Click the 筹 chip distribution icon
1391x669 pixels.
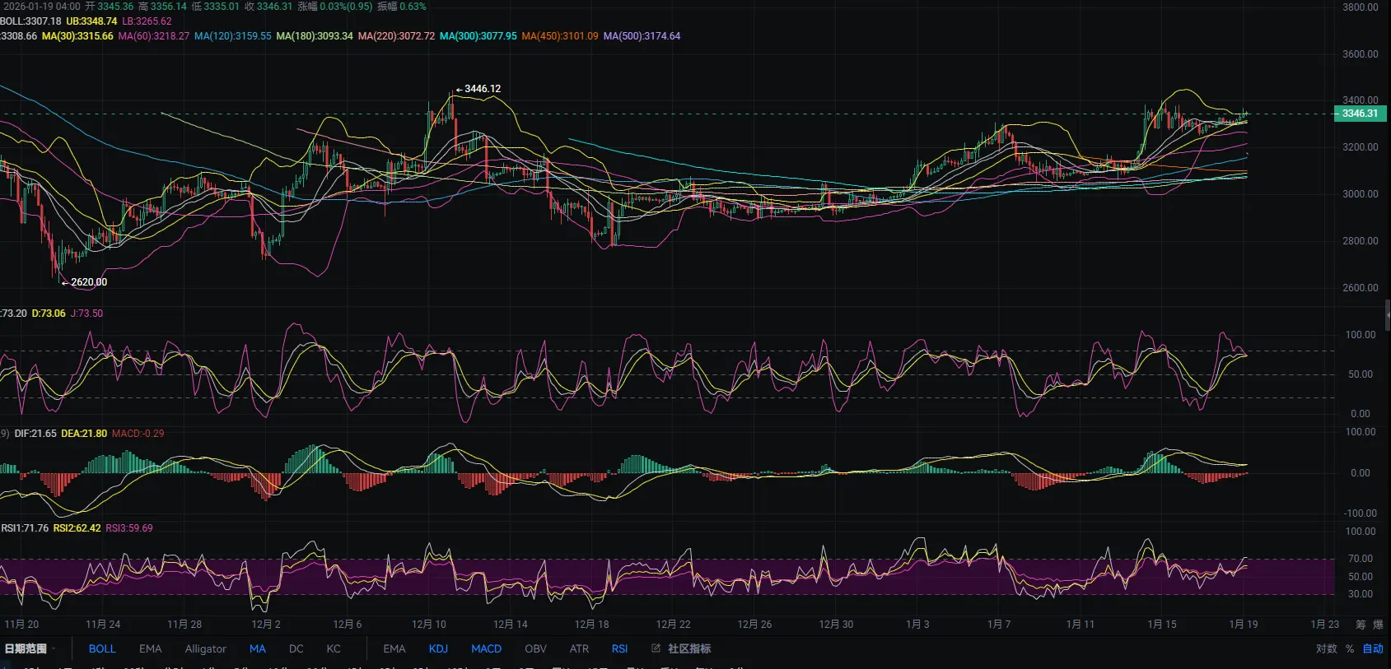pos(1361,625)
